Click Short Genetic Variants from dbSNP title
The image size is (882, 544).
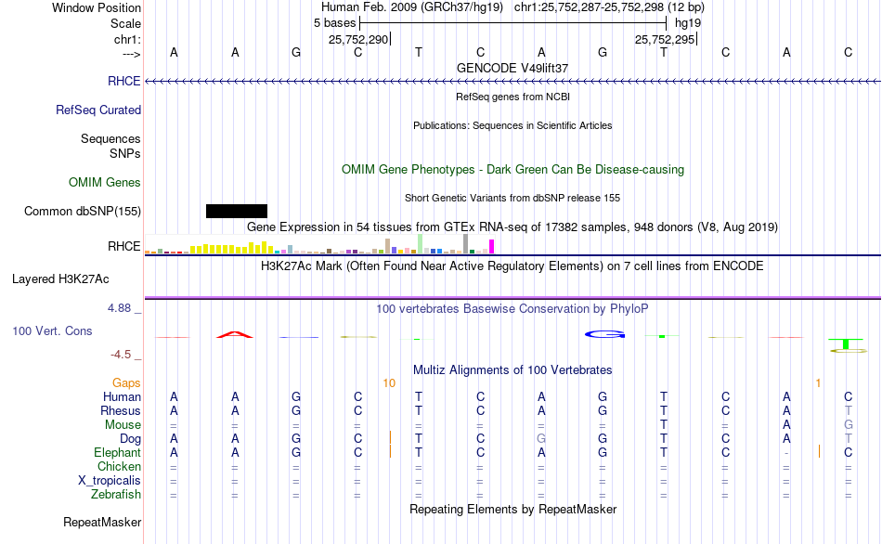point(512,198)
